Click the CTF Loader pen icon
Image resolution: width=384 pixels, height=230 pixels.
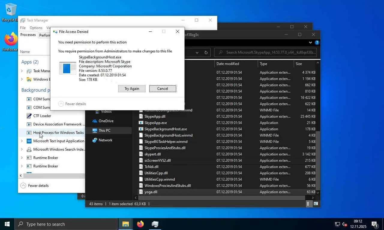[29, 116]
